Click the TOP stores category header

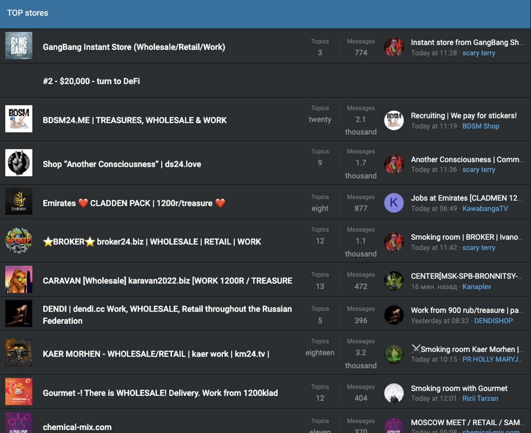28,13
